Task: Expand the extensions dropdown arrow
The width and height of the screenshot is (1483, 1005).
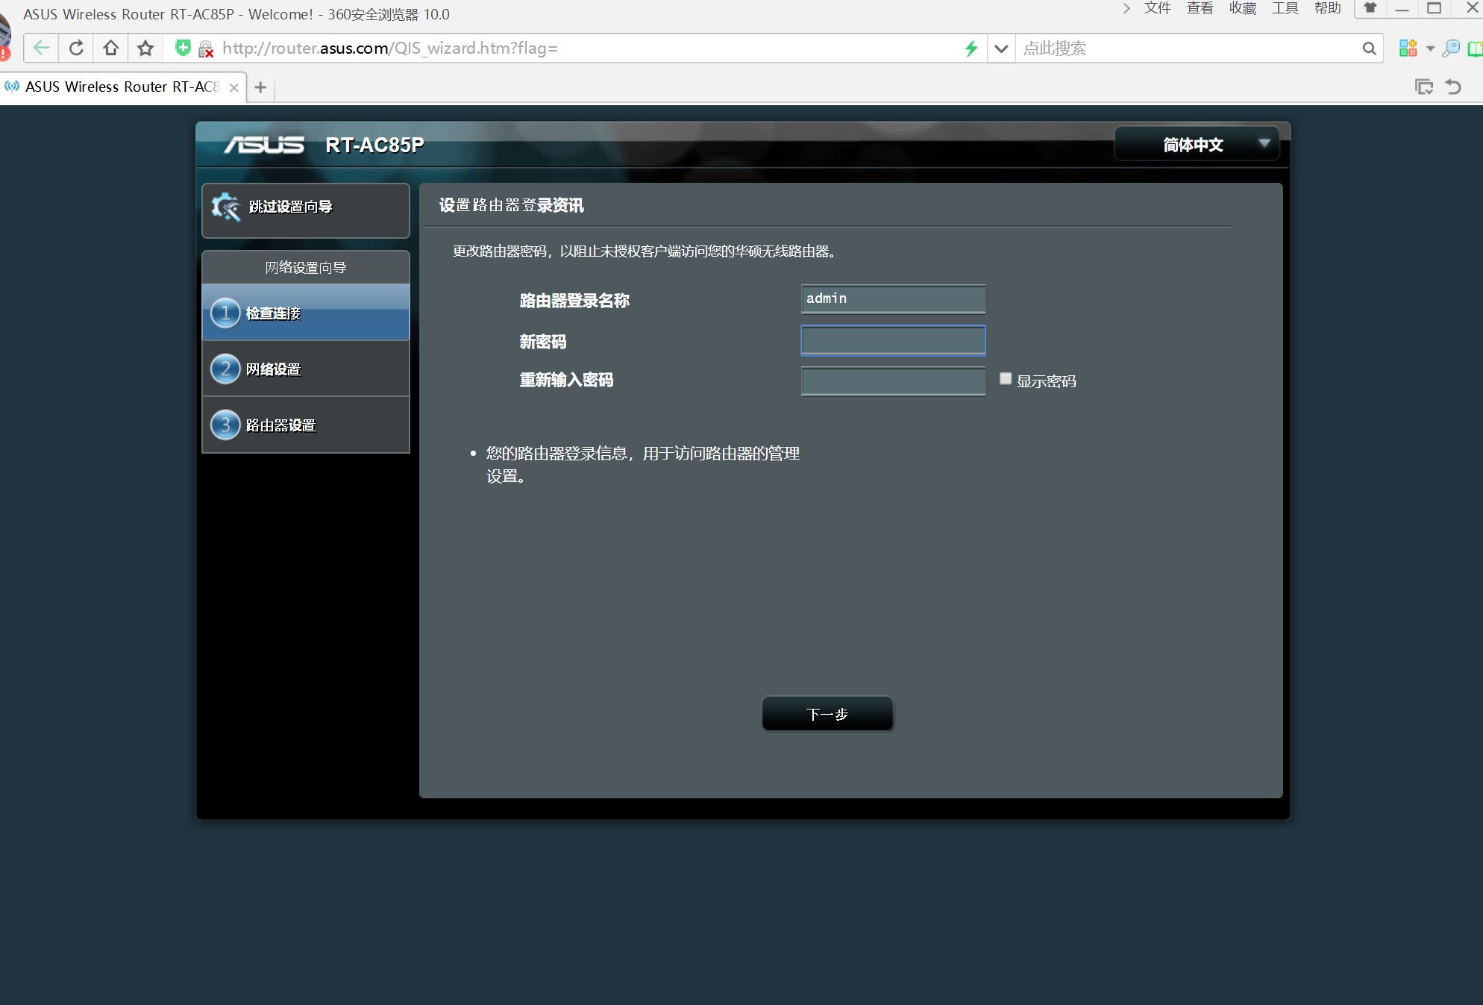Action: [x=1430, y=48]
